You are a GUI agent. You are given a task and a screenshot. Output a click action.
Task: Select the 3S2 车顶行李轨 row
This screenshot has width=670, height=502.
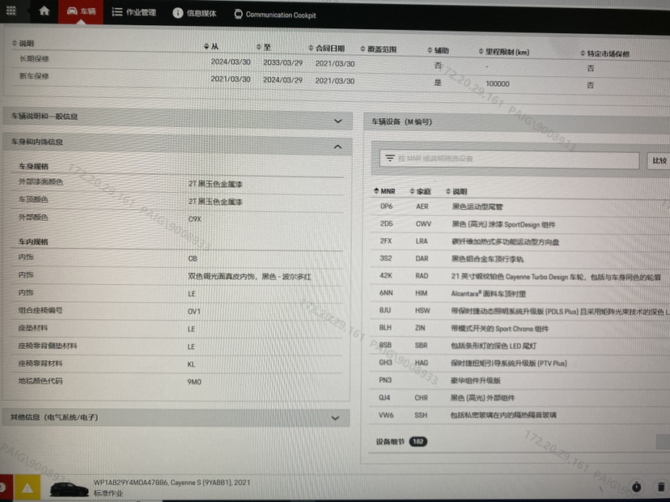pyautogui.click(x=520, y=259)
